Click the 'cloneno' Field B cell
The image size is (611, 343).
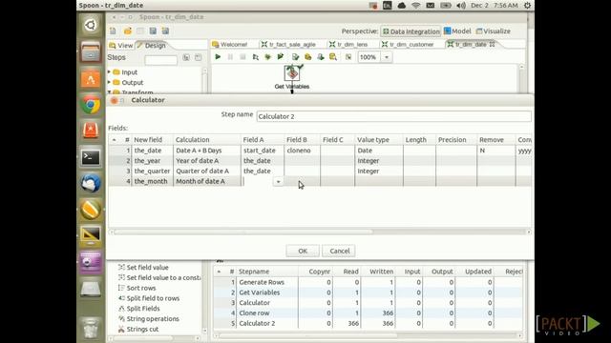302,151
